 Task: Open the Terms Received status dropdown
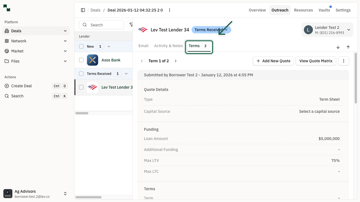click(211, 30)
